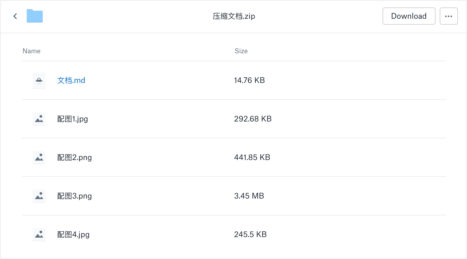Select the 配图1.jpg file name

point(73,119)
